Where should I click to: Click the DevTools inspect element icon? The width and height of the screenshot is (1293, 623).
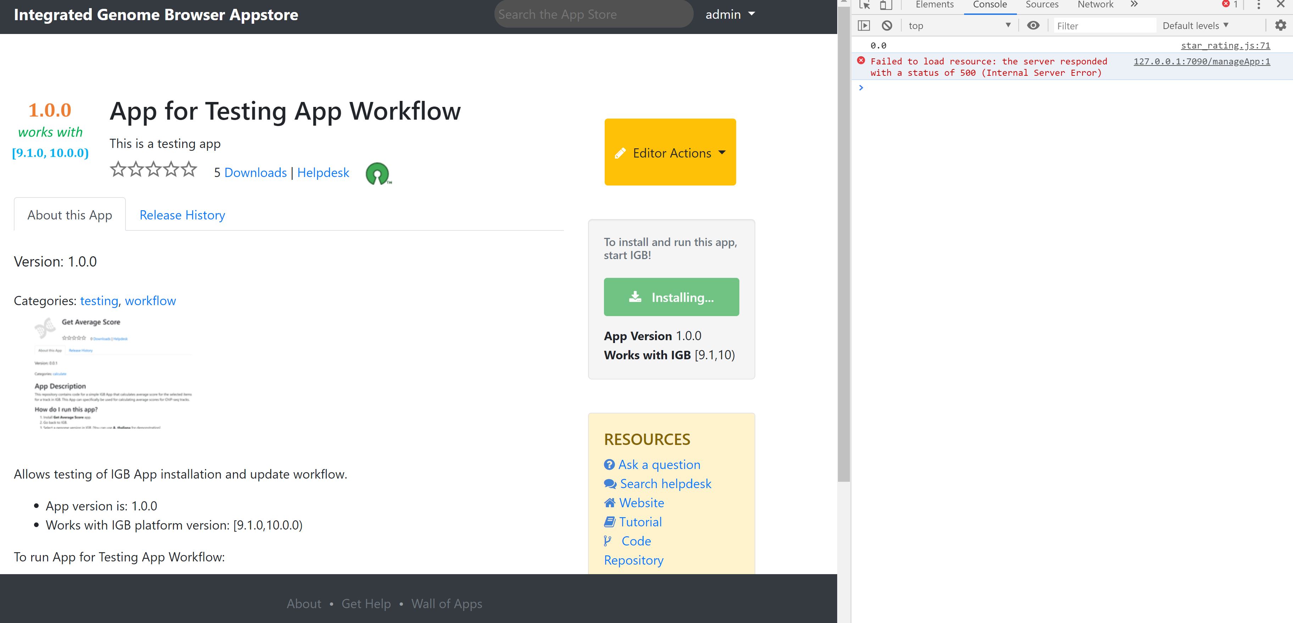point(864,5)
